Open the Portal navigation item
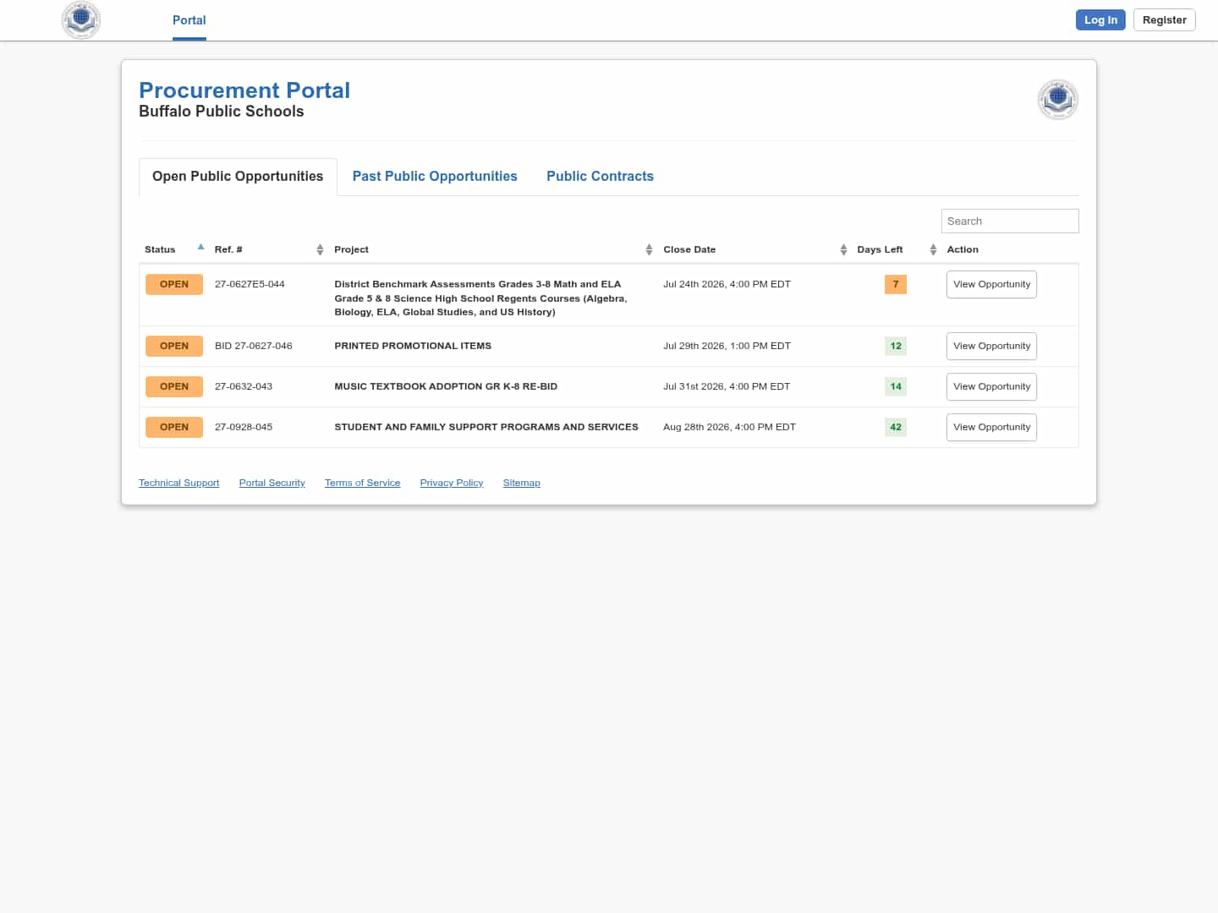The image size is (1218, 913). pos(189,20)
